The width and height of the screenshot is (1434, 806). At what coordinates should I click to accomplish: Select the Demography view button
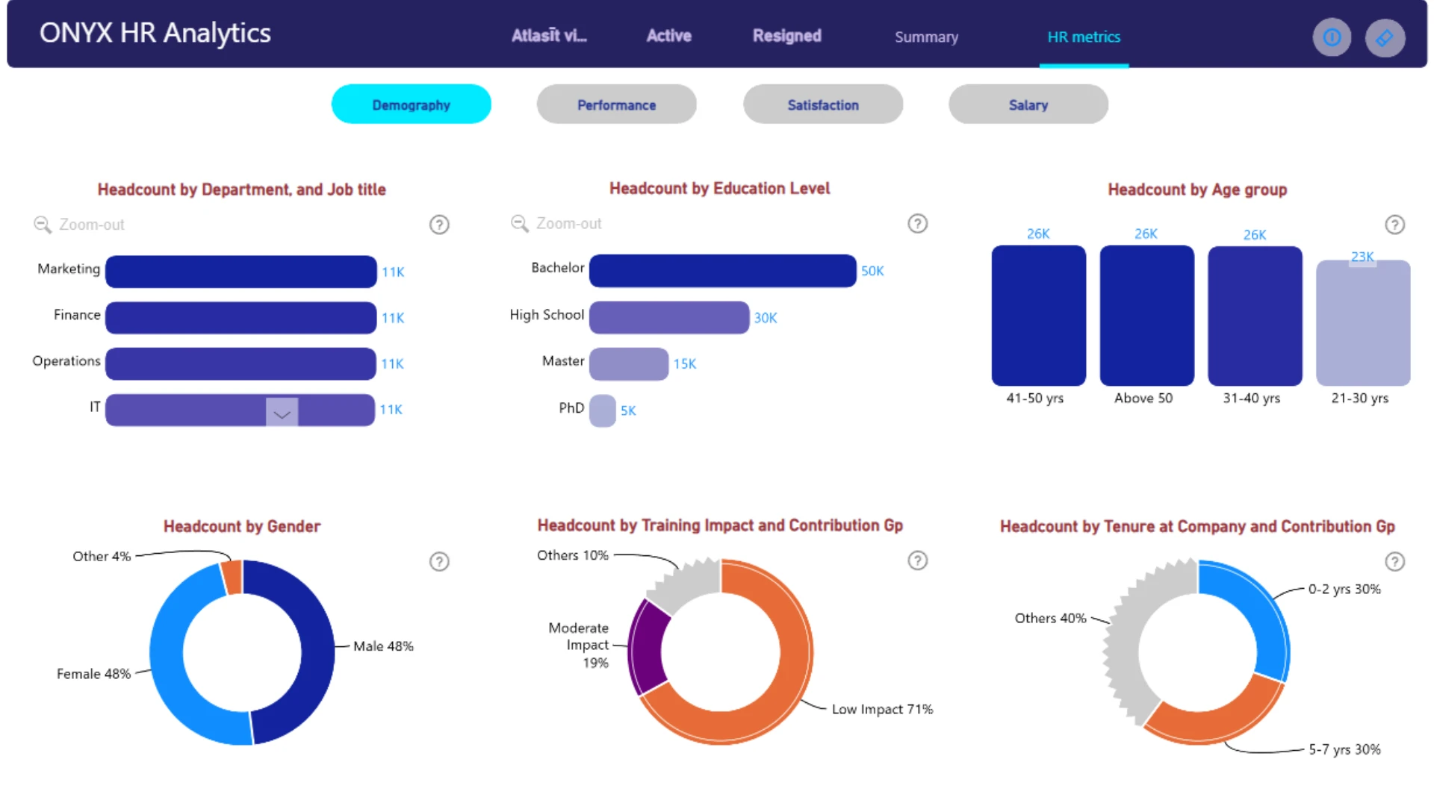[x=412, y=104]
